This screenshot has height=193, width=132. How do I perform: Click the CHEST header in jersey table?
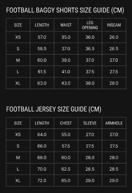[x=66, y=123]
